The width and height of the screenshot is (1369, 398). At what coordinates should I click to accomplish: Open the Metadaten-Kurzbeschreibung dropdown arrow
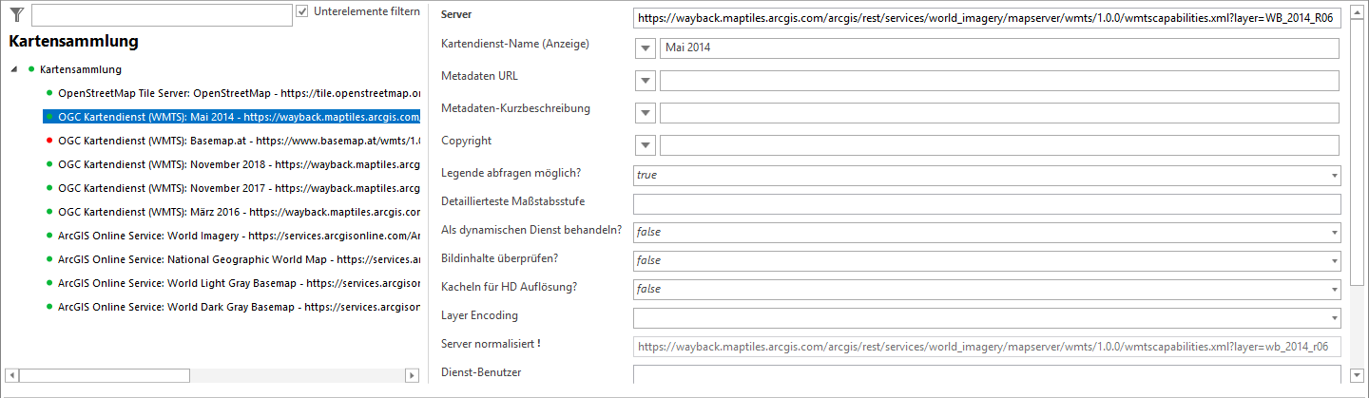pos(646,113)
